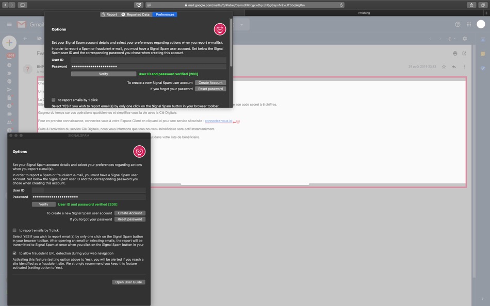Click the sender's question mark avatar
Viewport: 490px width, 306px height.
tap(27, 69)
